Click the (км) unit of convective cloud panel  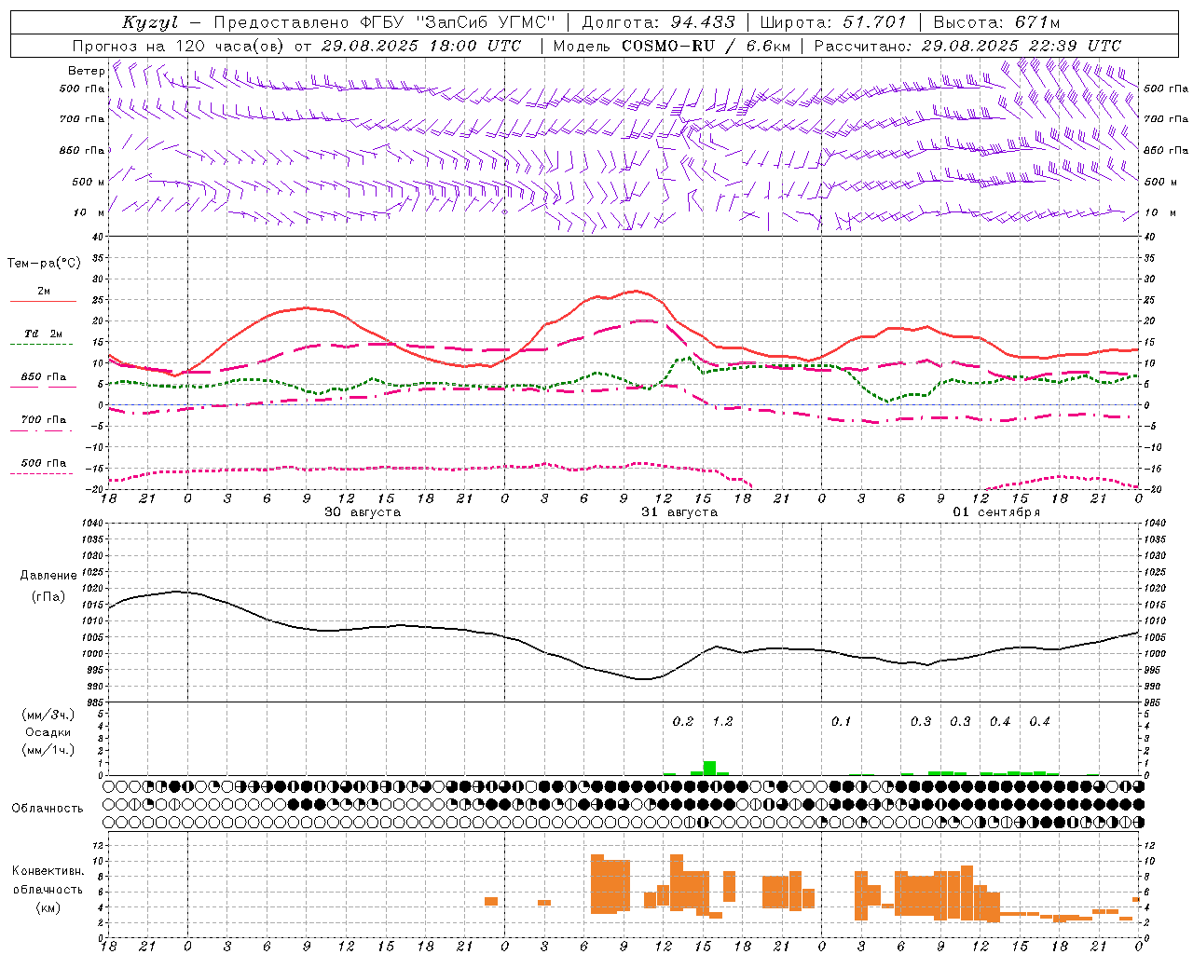coord(48,907)
